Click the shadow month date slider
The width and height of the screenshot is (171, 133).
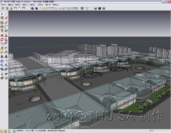pos(49,8)
